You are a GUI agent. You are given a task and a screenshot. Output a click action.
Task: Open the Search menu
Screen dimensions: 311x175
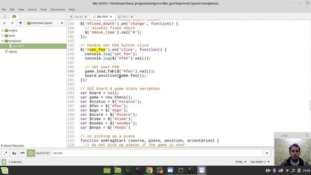pos(32,9)
